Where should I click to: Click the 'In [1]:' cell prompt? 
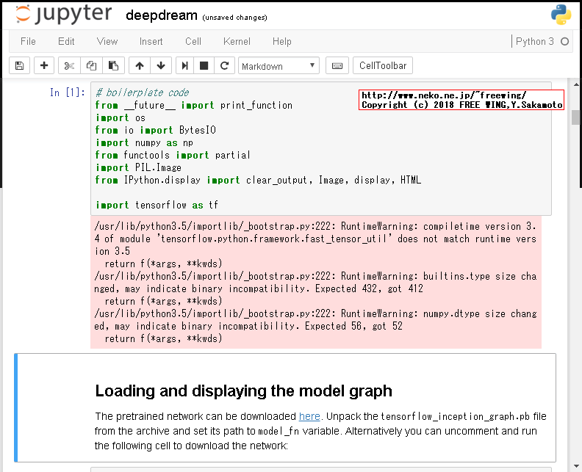click(68, 92)
